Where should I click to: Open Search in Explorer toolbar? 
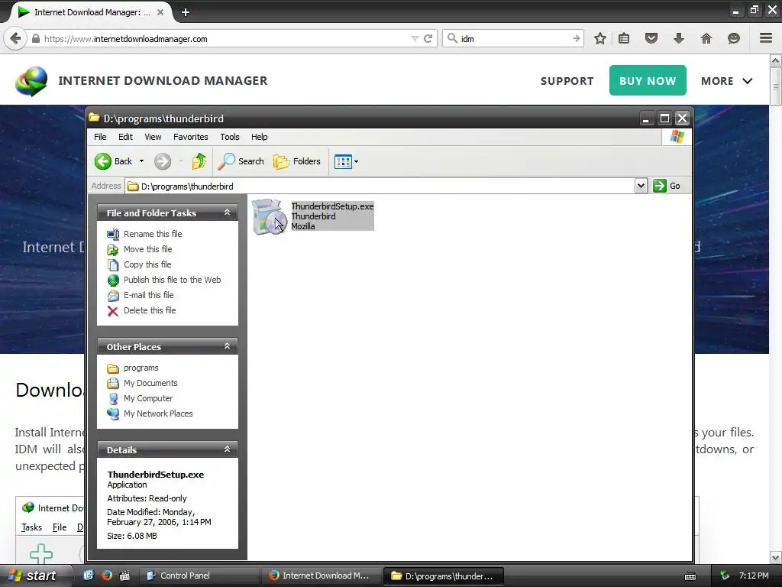(241, 161)
